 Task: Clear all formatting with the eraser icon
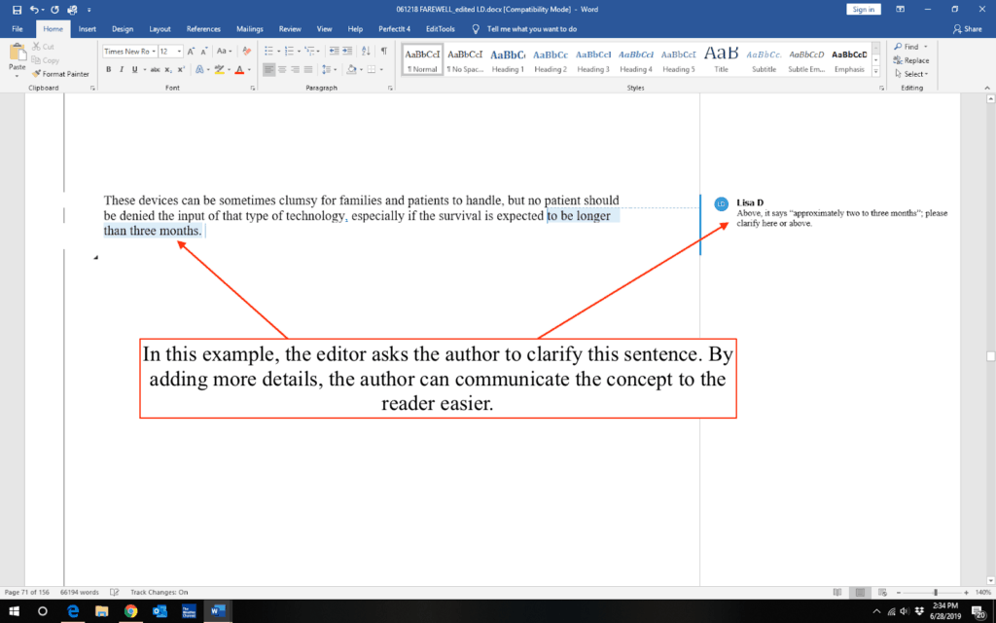(x=246, y=51)
